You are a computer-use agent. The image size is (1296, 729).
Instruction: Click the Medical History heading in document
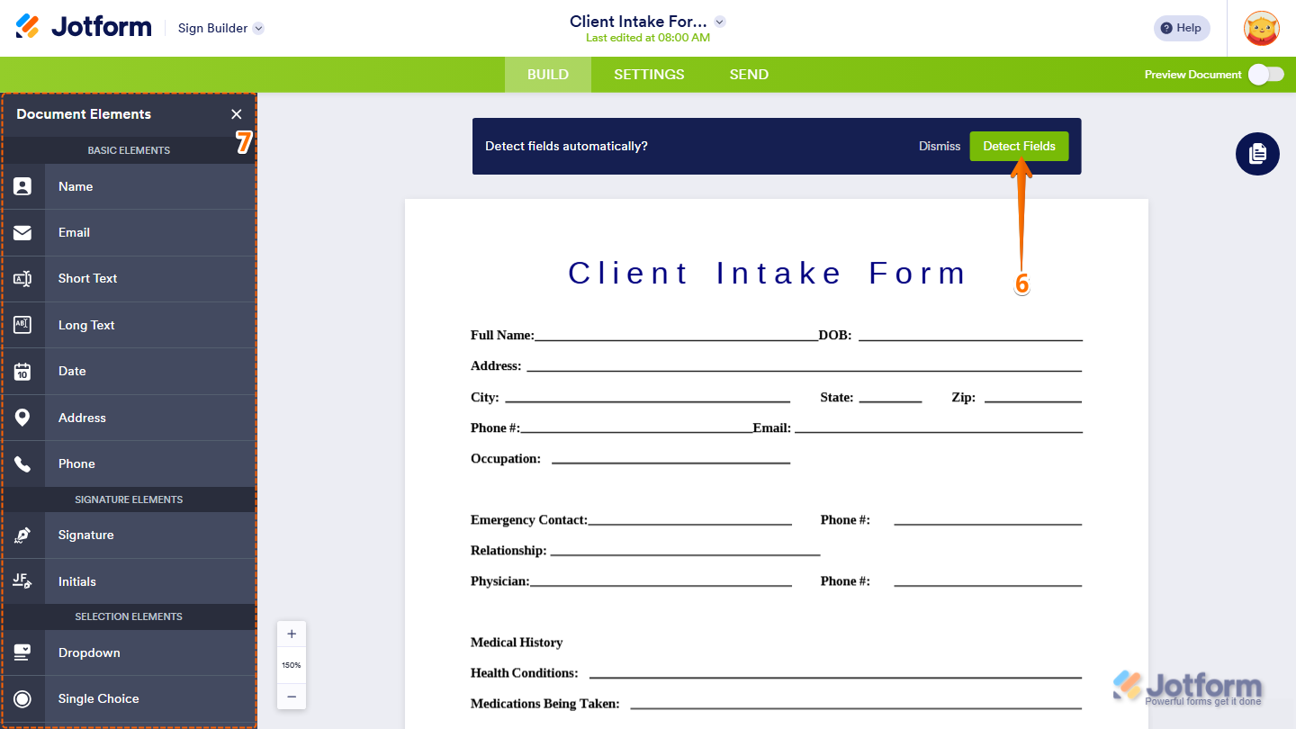pyautogui.click(x=517, y=642)
